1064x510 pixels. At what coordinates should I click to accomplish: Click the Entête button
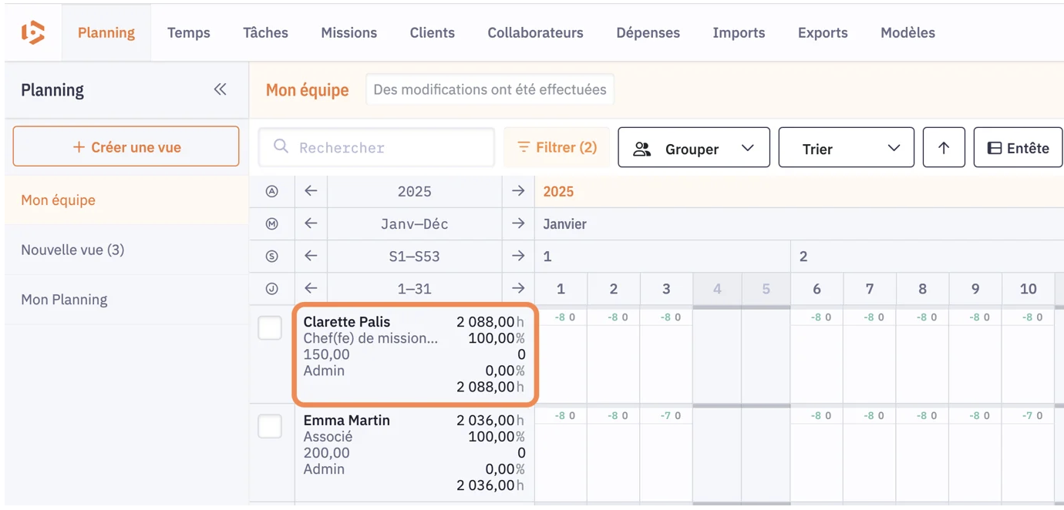tap(1018, 148)
